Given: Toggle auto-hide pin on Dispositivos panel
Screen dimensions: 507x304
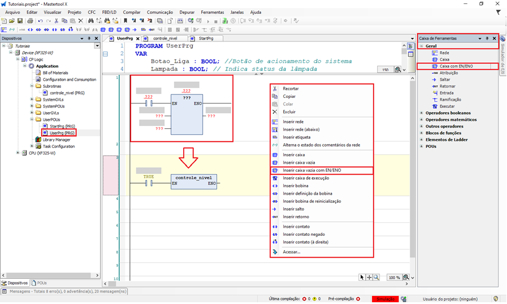Looking at the screenshot, I should [89, 38].
